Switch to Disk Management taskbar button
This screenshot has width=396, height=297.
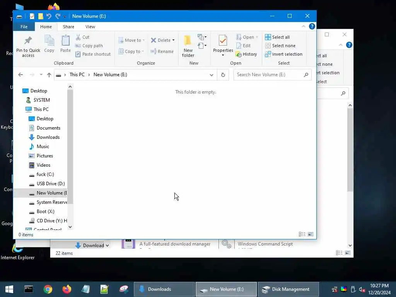tap(288, 289)
